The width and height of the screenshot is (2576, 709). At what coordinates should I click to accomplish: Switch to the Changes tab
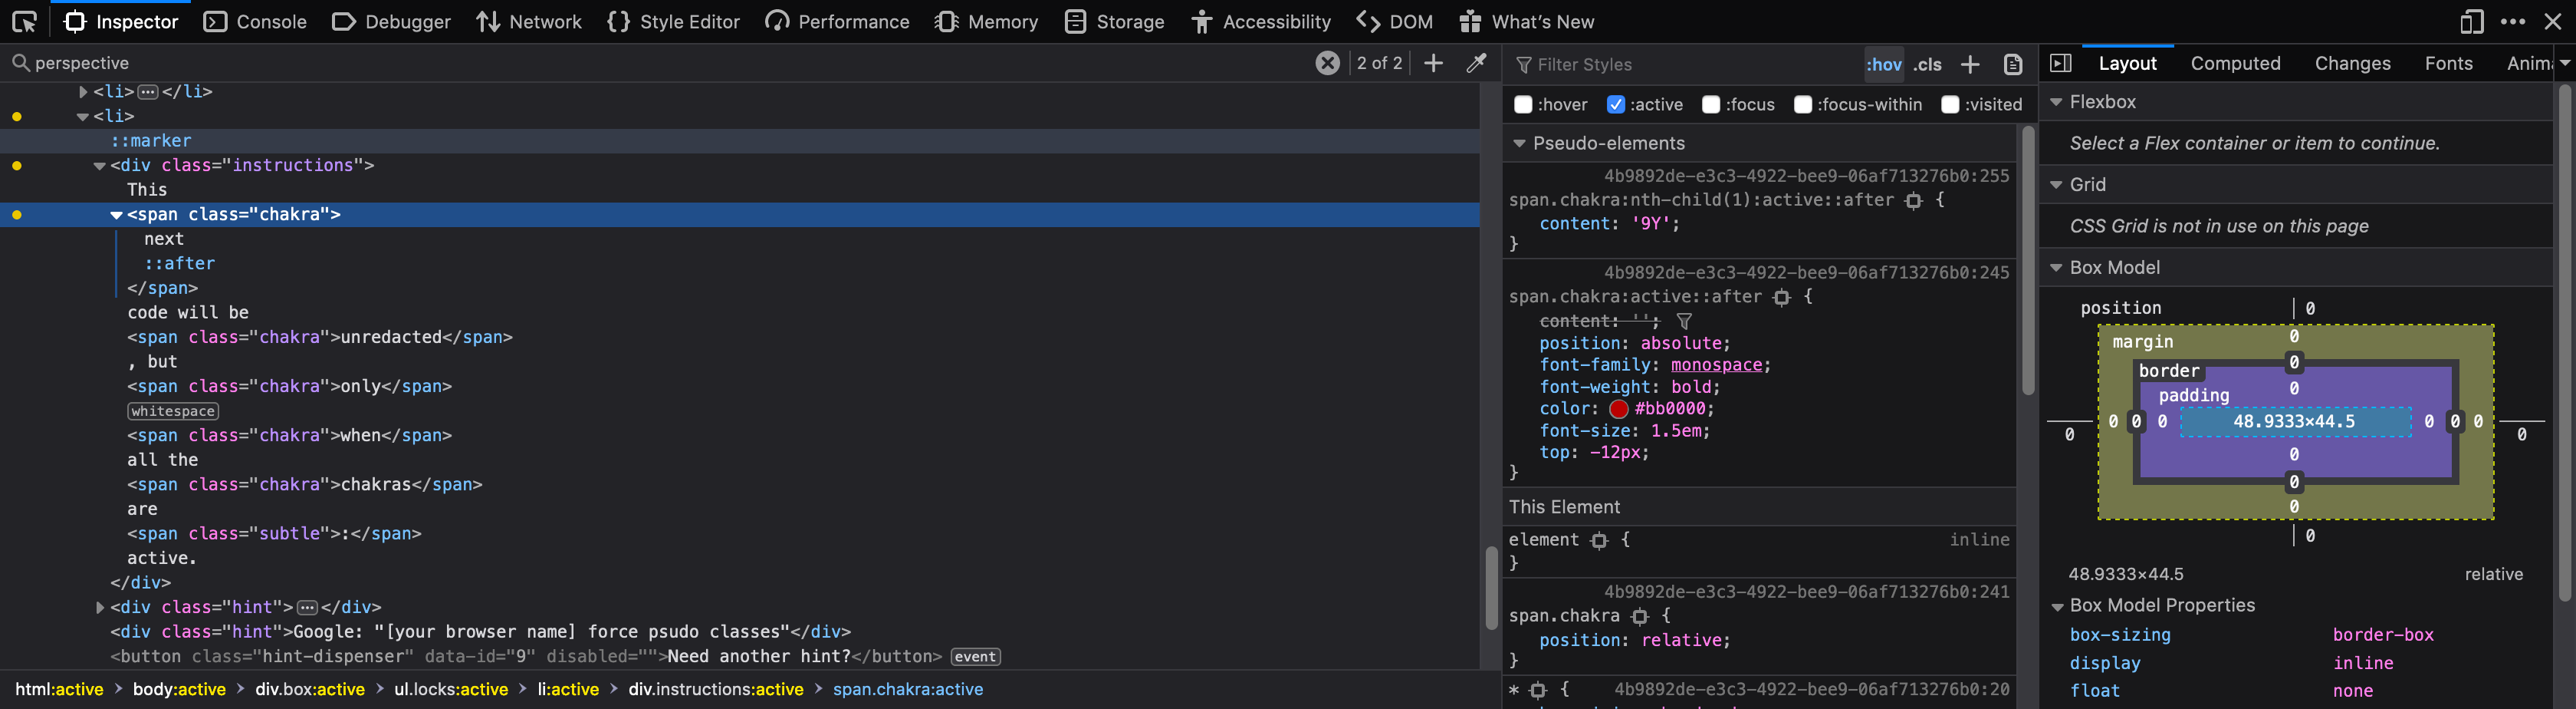point(2352,63)
